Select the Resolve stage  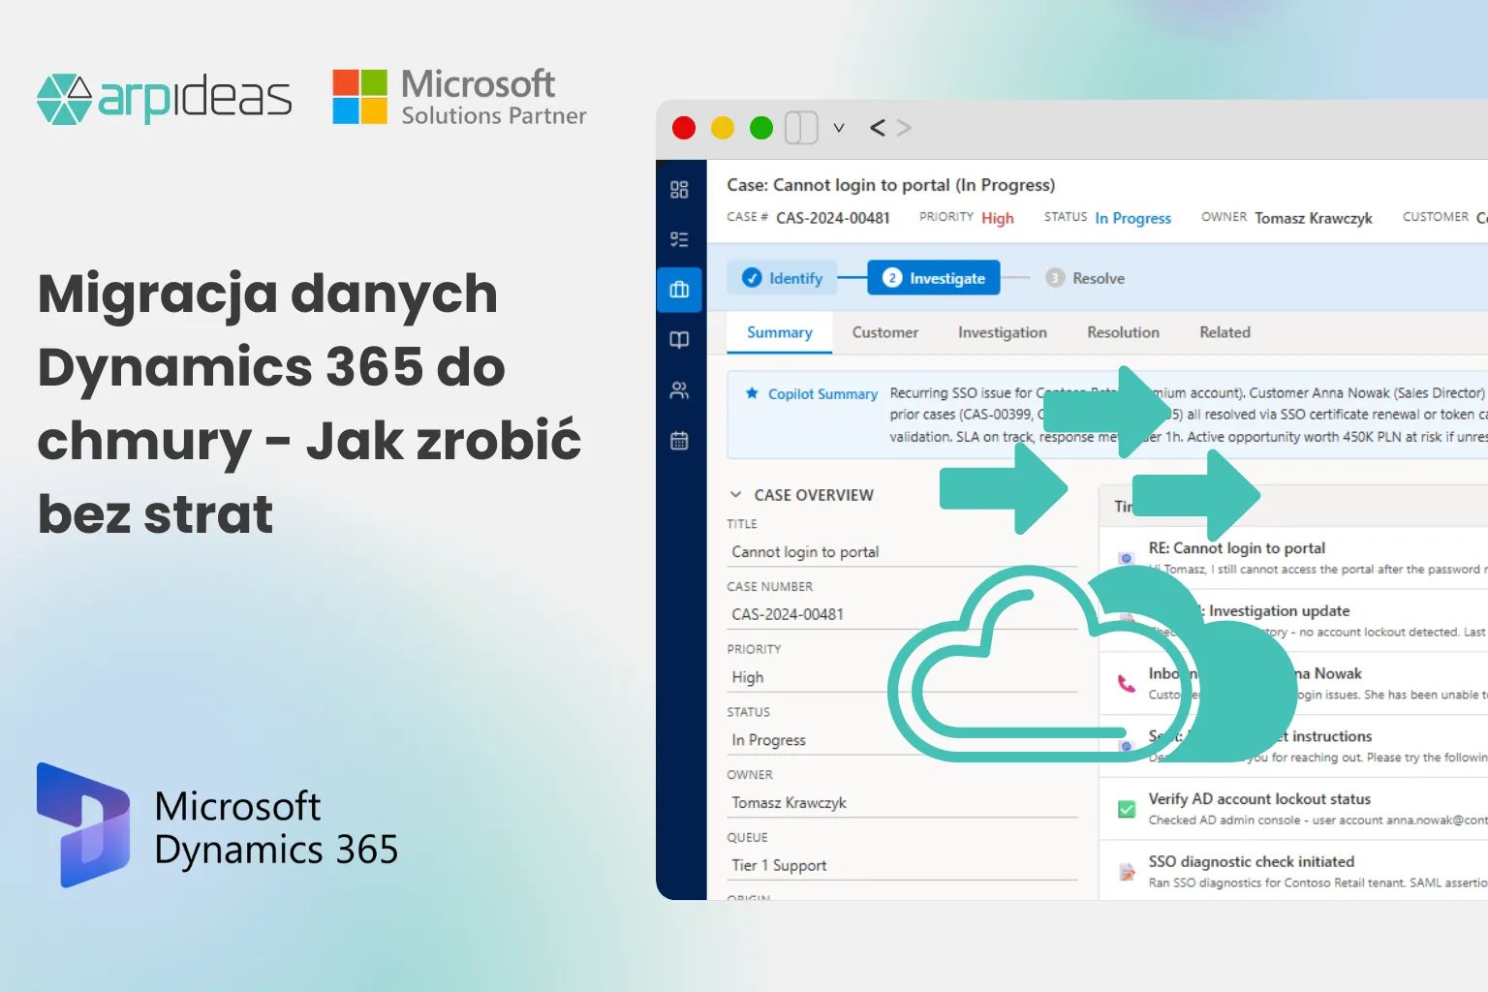pos(1085,278)
